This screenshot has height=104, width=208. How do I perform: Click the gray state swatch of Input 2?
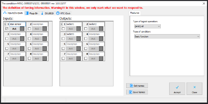point(44,29)
